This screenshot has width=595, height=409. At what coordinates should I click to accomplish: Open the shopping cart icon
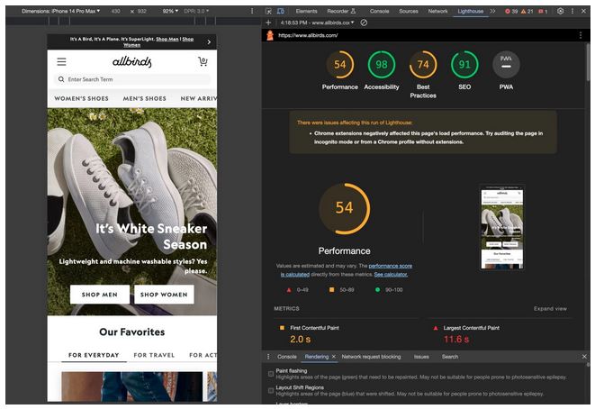203,61
